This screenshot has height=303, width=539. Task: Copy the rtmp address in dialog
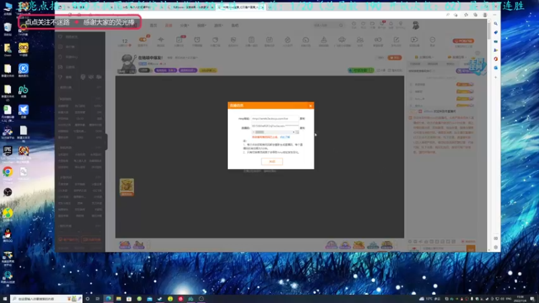coord(302,119)
